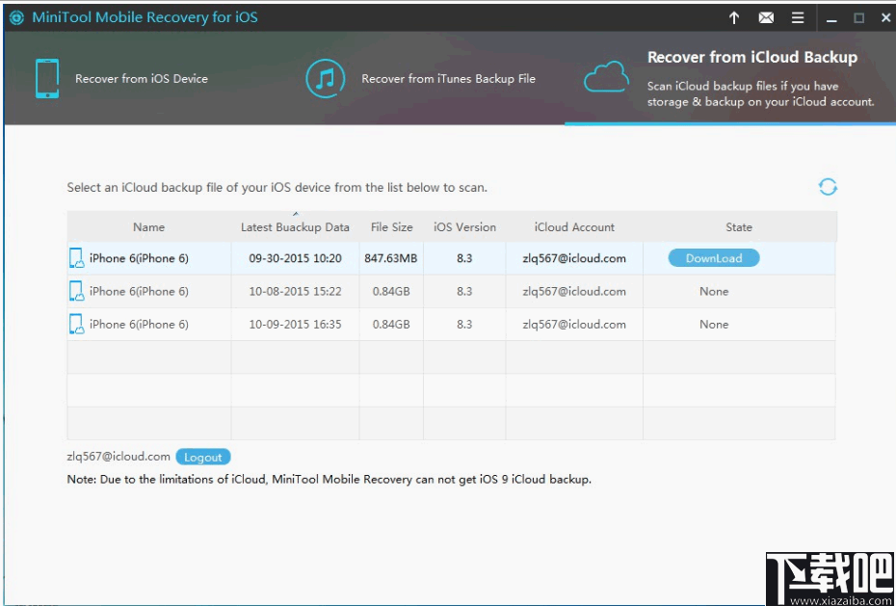Refresh the iCloud backup list
This screenshot has height=606, width=896.
[x=827, y=186]
